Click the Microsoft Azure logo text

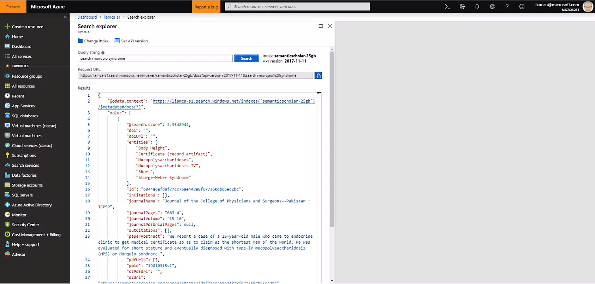click(x=48, y=7)
